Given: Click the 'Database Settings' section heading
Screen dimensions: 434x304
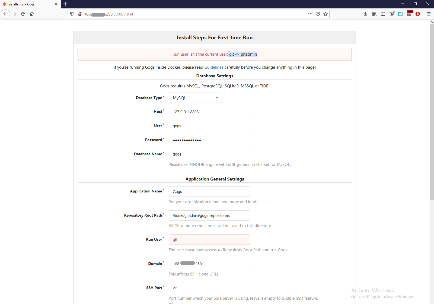Looking at the screenshot, I should click(x=215, y=76).
